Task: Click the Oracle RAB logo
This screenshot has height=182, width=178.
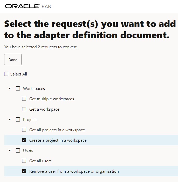Action: (28, 6)
